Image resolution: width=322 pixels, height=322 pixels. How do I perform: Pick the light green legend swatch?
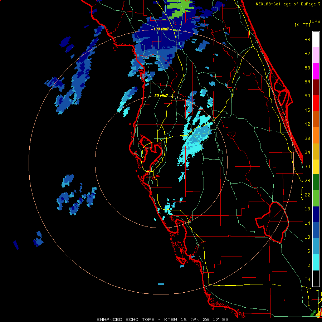[316, 198]
